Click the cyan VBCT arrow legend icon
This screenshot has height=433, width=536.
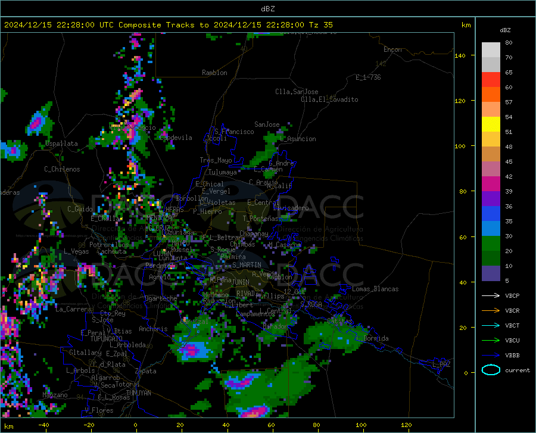[x=491, y=325]
